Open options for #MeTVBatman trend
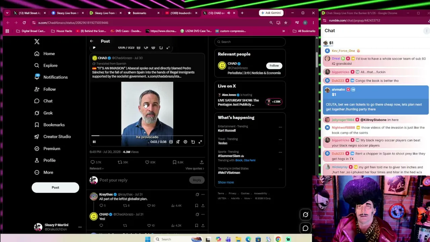Image resolution: width=430 pixels, height=242 pixels. (x=280, y=169)
